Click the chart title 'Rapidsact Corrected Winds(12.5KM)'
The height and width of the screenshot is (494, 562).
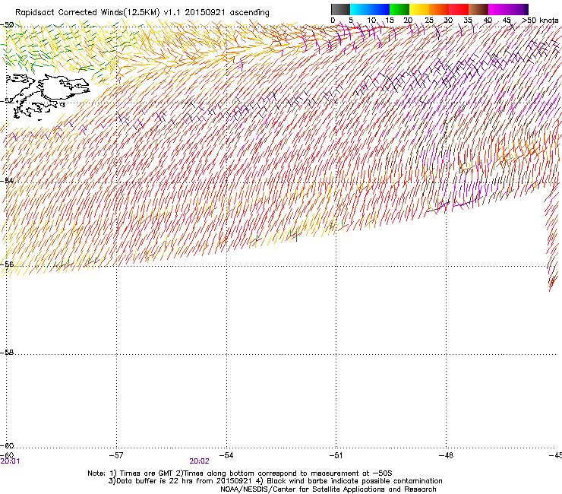(x=87, y=12)
